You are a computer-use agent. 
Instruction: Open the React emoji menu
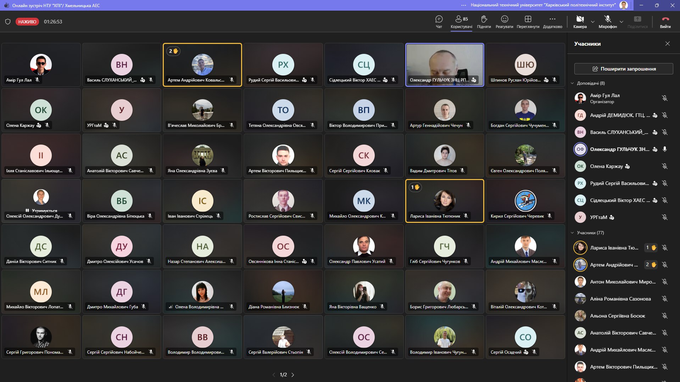point(504,21)
